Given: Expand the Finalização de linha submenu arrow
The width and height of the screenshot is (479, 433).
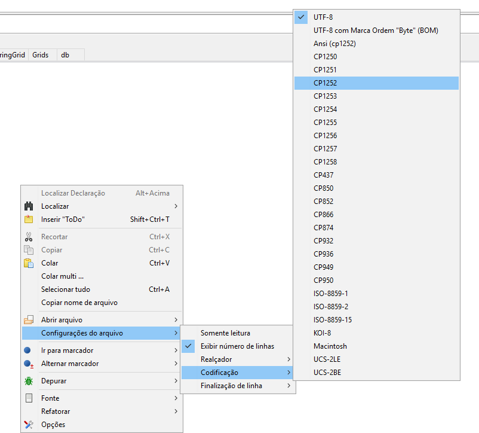Looking at the screenshot, I should 288,386.
